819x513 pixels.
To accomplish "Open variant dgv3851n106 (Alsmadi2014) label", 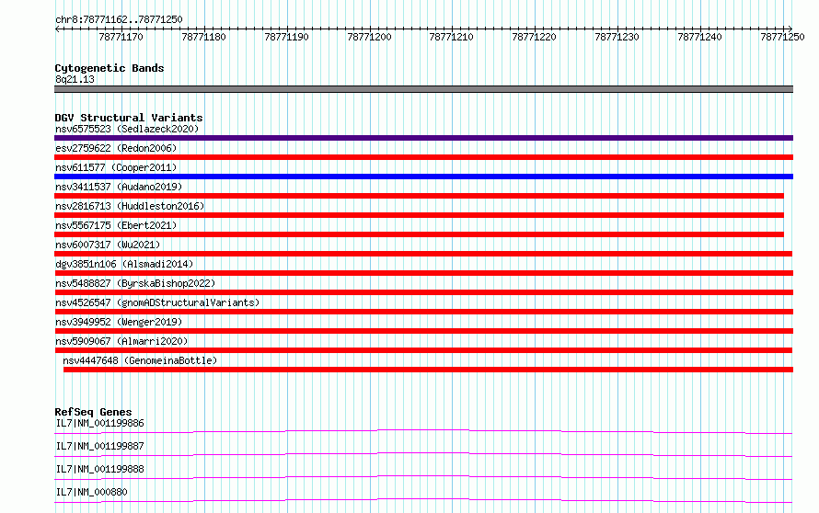I will pyautogui.click(x=124, y=264).
